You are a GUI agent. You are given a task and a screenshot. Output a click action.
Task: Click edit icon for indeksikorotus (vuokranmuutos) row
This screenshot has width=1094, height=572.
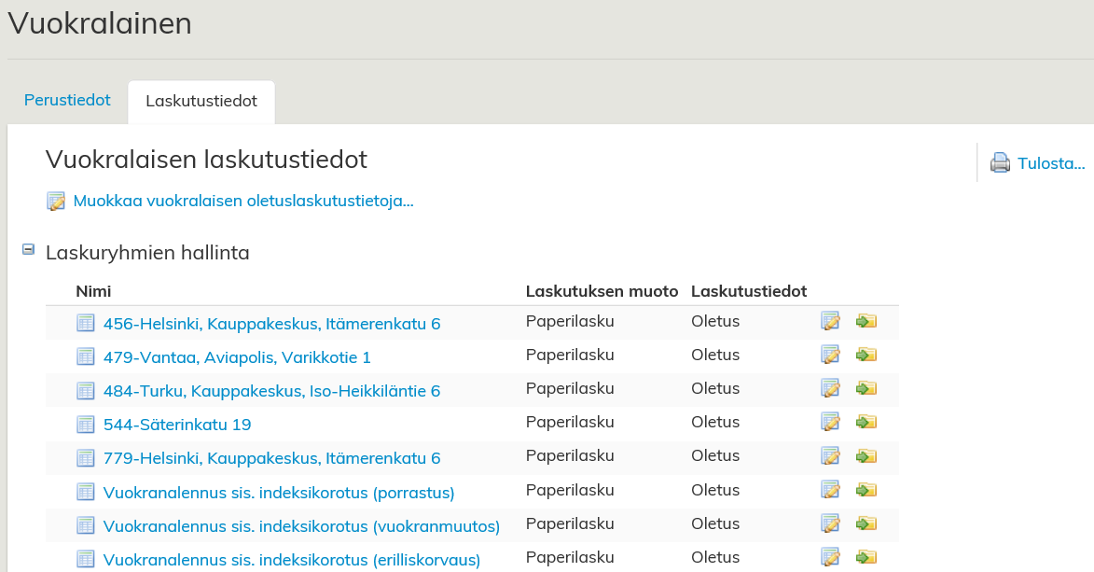coord(830,523)
